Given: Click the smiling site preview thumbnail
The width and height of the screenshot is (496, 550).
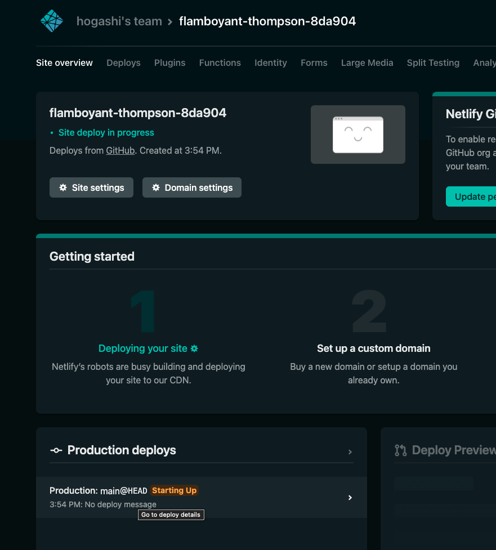Looking at the screenshot, I should point(358,135).
